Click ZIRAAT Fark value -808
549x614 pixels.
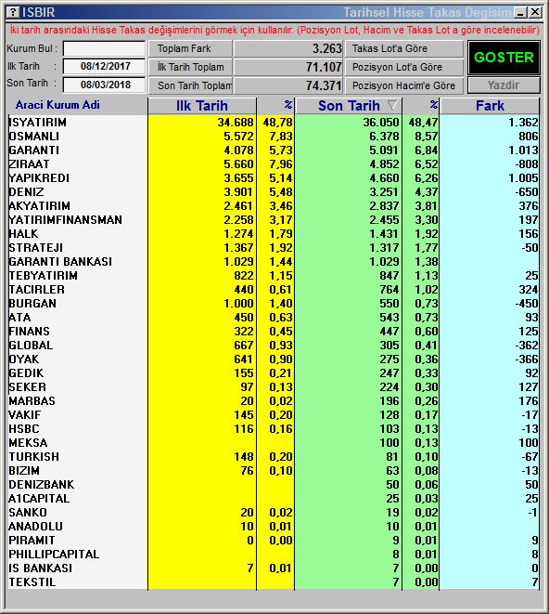(525, 164)
